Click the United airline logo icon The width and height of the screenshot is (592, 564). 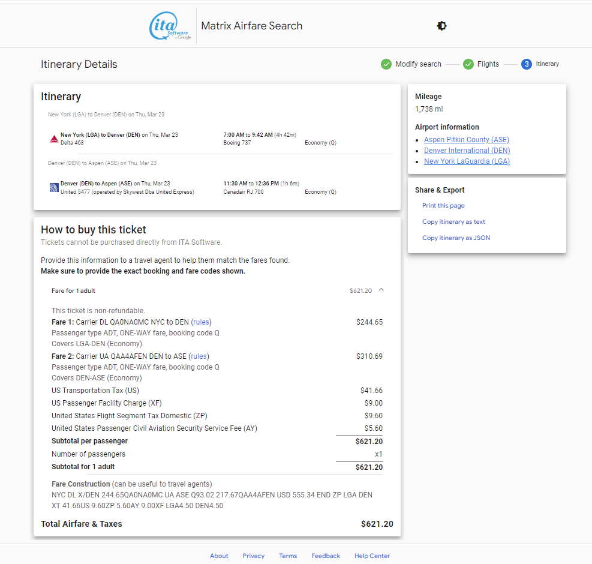click(54, 187)
